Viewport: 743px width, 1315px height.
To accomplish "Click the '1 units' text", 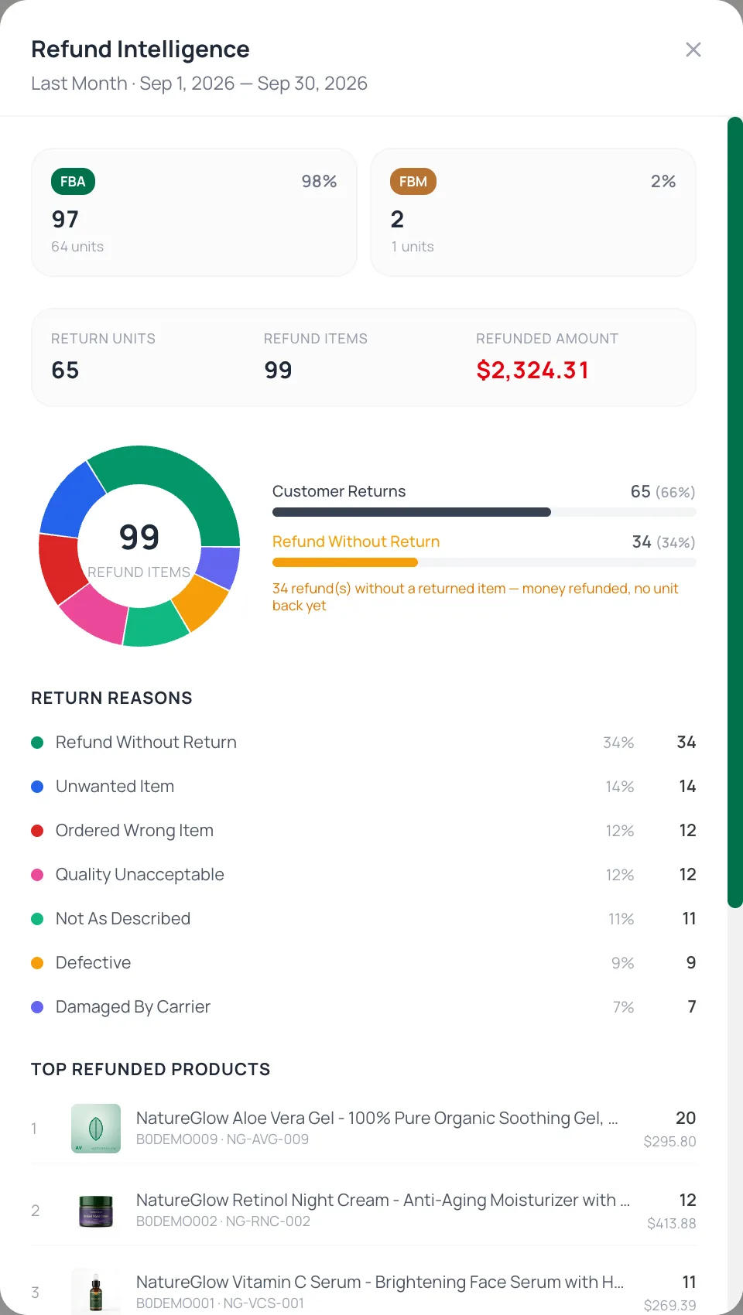I will click(413, 247).
